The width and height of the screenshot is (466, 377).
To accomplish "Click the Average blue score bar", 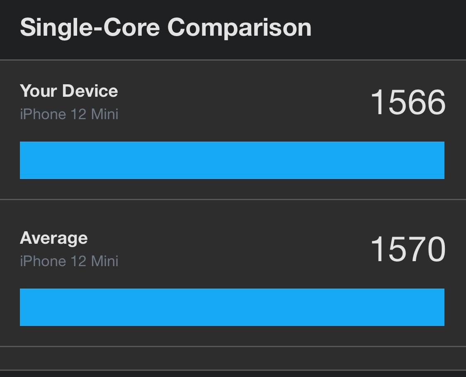I will [232, 307].
